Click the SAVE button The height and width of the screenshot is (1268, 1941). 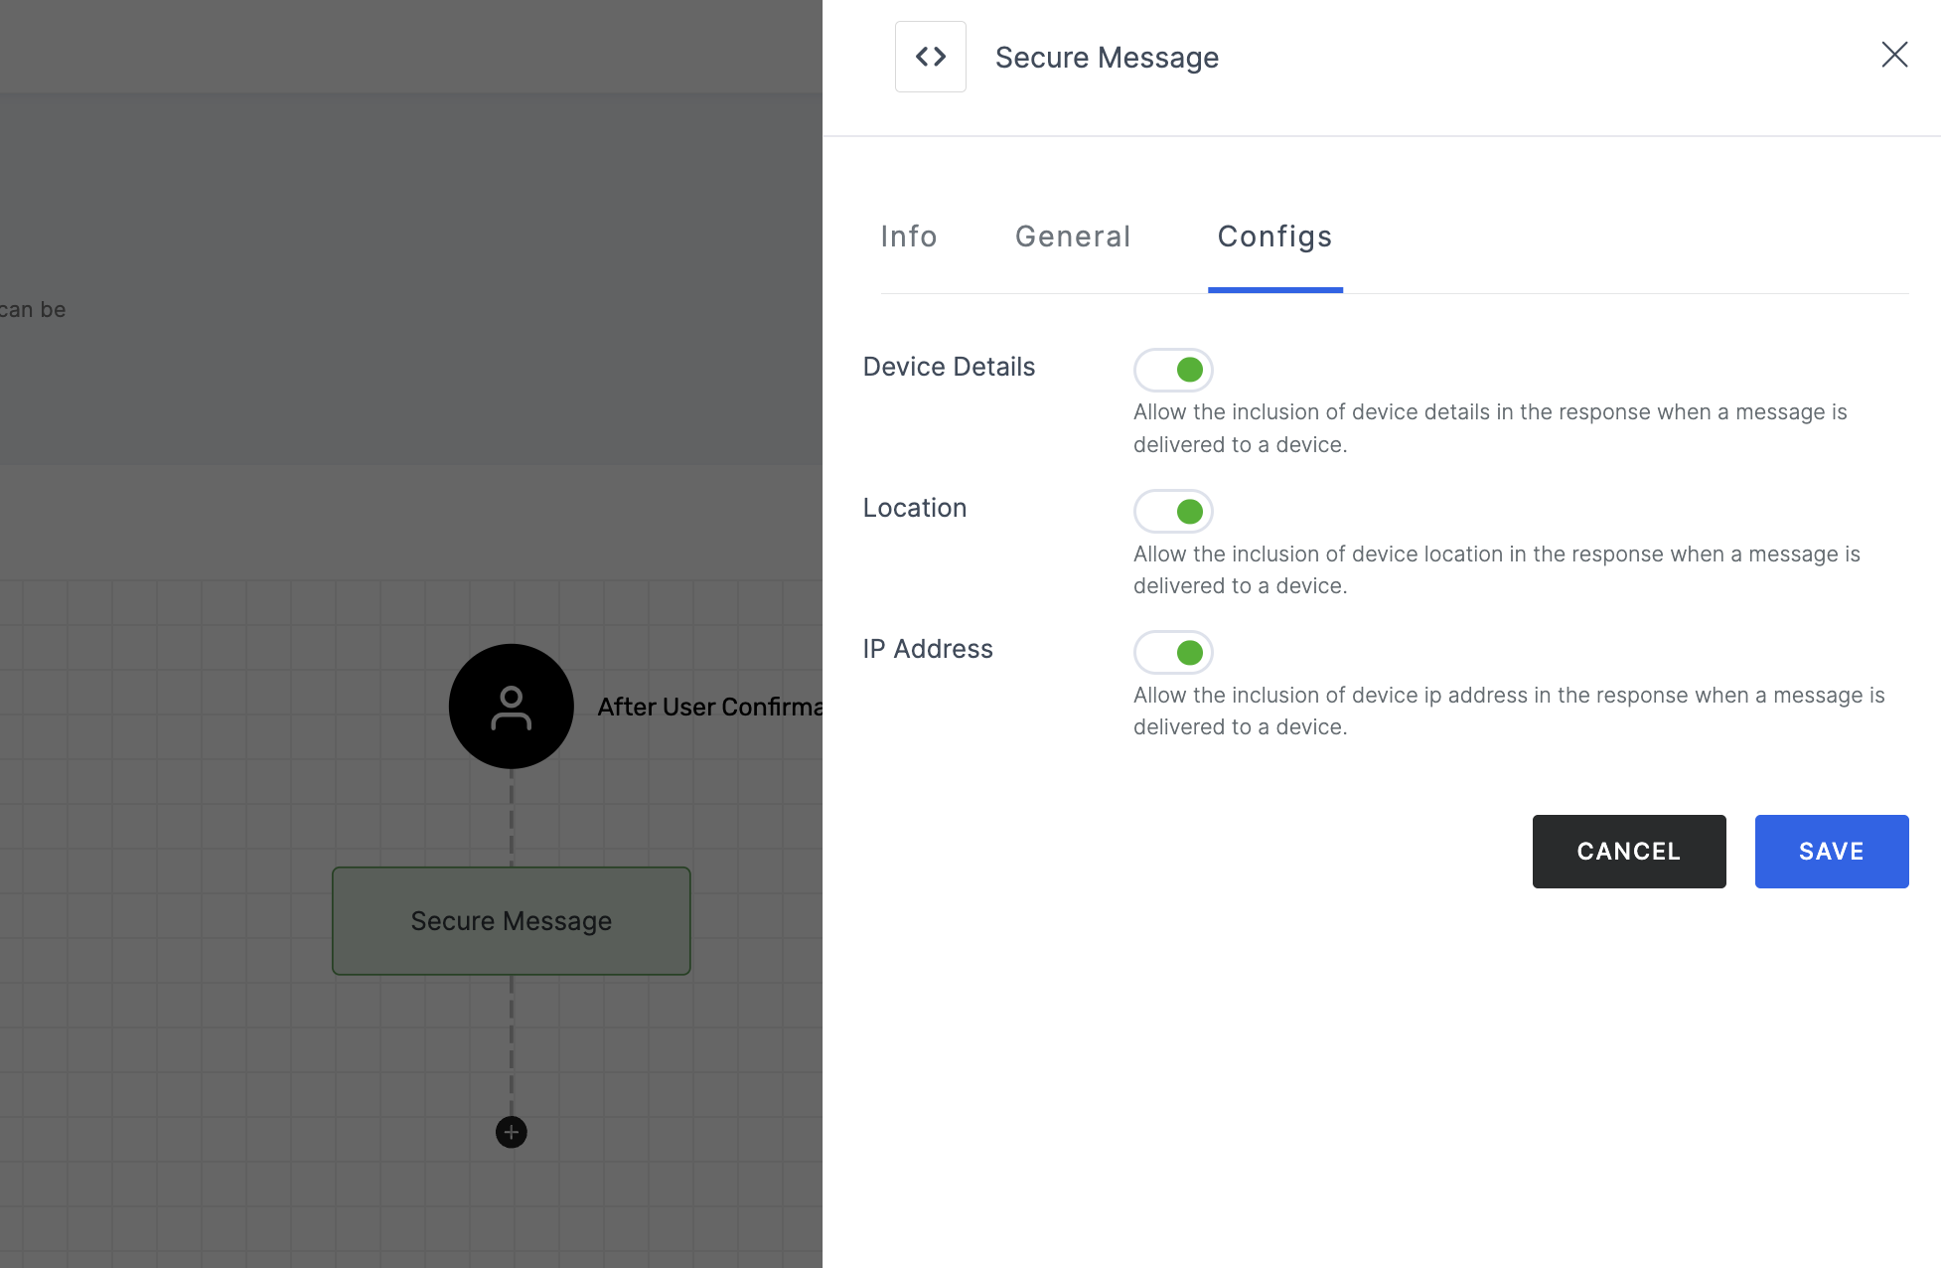[1832, 852]
